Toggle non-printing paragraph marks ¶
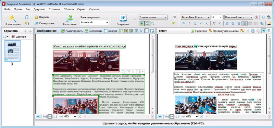 269,31
